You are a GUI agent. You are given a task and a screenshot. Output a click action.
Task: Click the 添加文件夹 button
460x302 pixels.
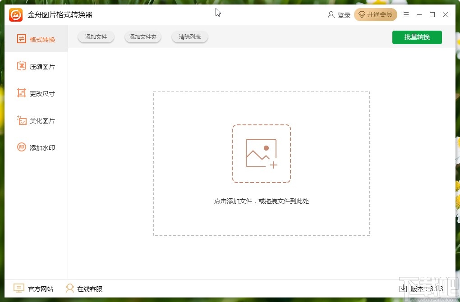pyautogui.click(x=143, y=37)
